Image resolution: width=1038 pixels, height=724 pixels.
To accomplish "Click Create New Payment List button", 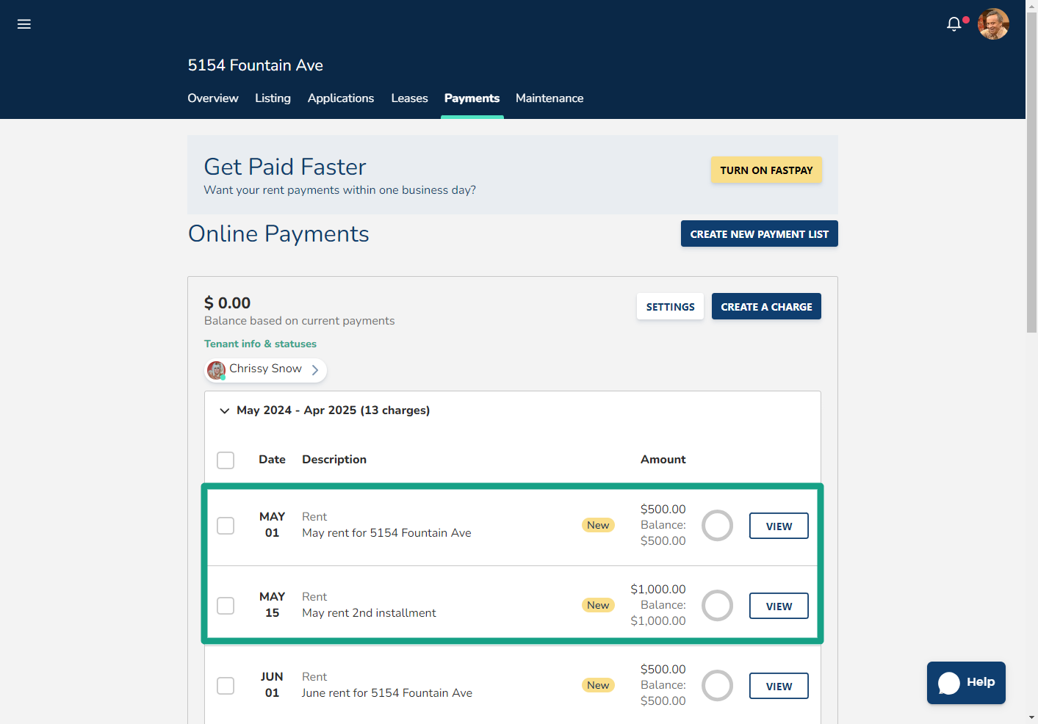I will point(760,234).
